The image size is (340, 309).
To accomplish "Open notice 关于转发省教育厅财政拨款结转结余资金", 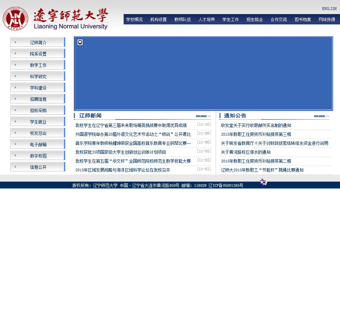I will click(x=274, y=143).
